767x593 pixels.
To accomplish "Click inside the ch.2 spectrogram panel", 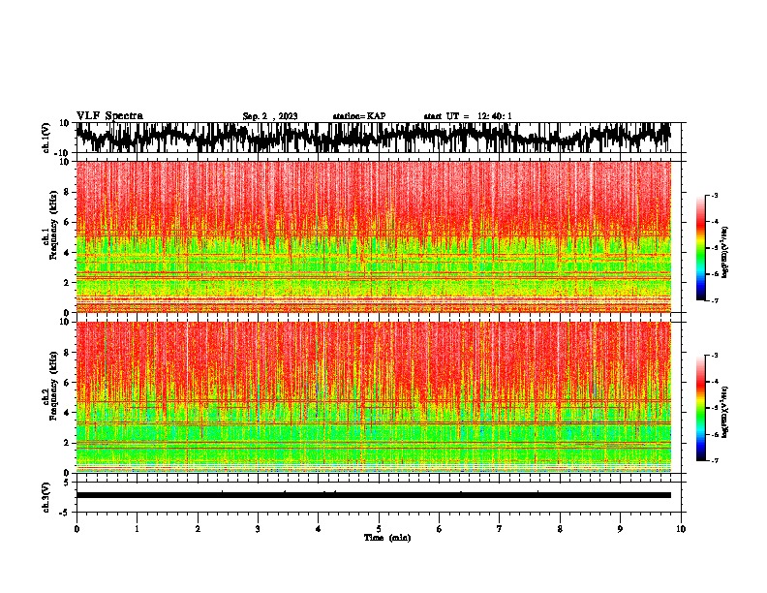I will click(373, 397).
